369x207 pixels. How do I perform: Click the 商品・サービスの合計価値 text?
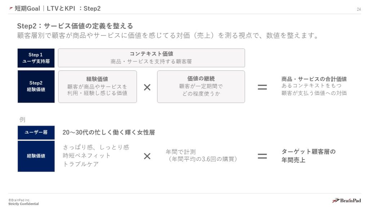314,79
